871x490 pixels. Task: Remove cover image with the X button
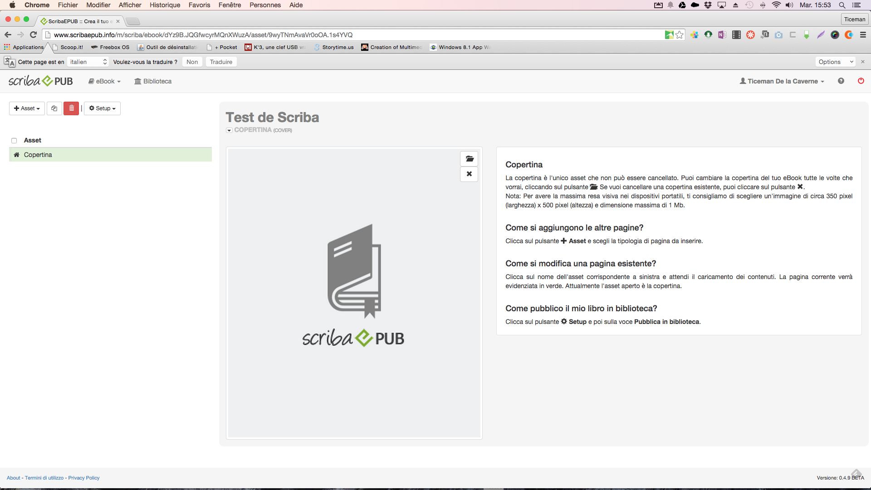pos(470,174)
